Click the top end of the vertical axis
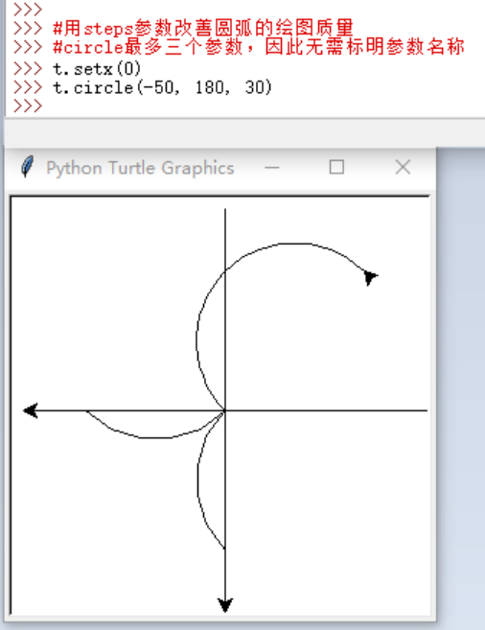 225,210
